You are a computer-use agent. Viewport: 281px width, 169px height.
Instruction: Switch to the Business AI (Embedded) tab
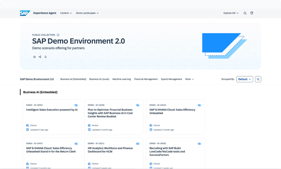coord(73,79)
